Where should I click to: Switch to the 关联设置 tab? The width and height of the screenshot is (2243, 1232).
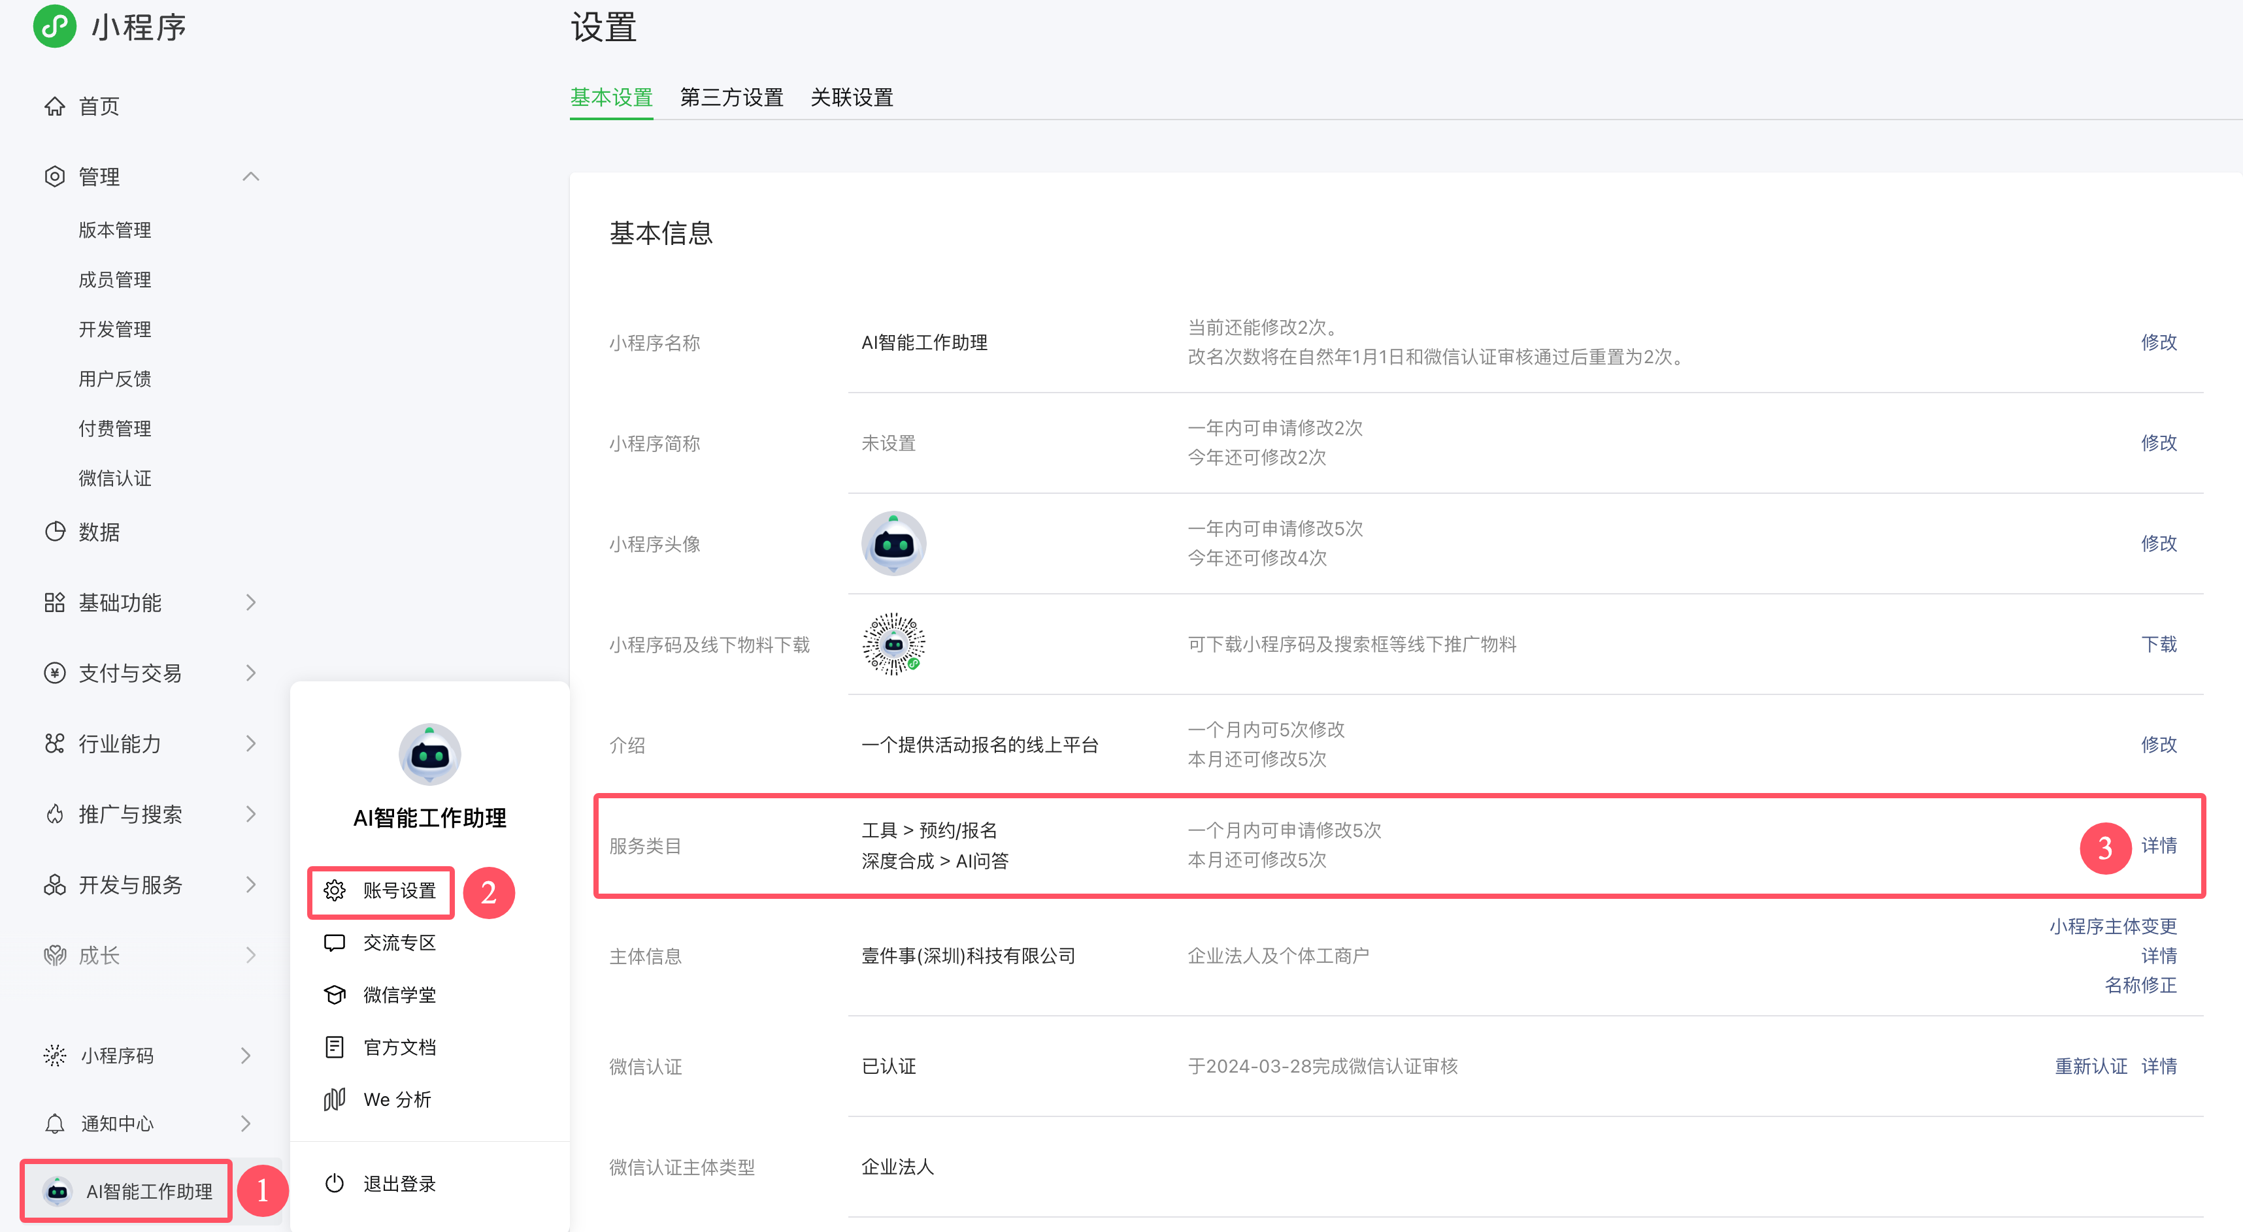click(x=852, y=97)
